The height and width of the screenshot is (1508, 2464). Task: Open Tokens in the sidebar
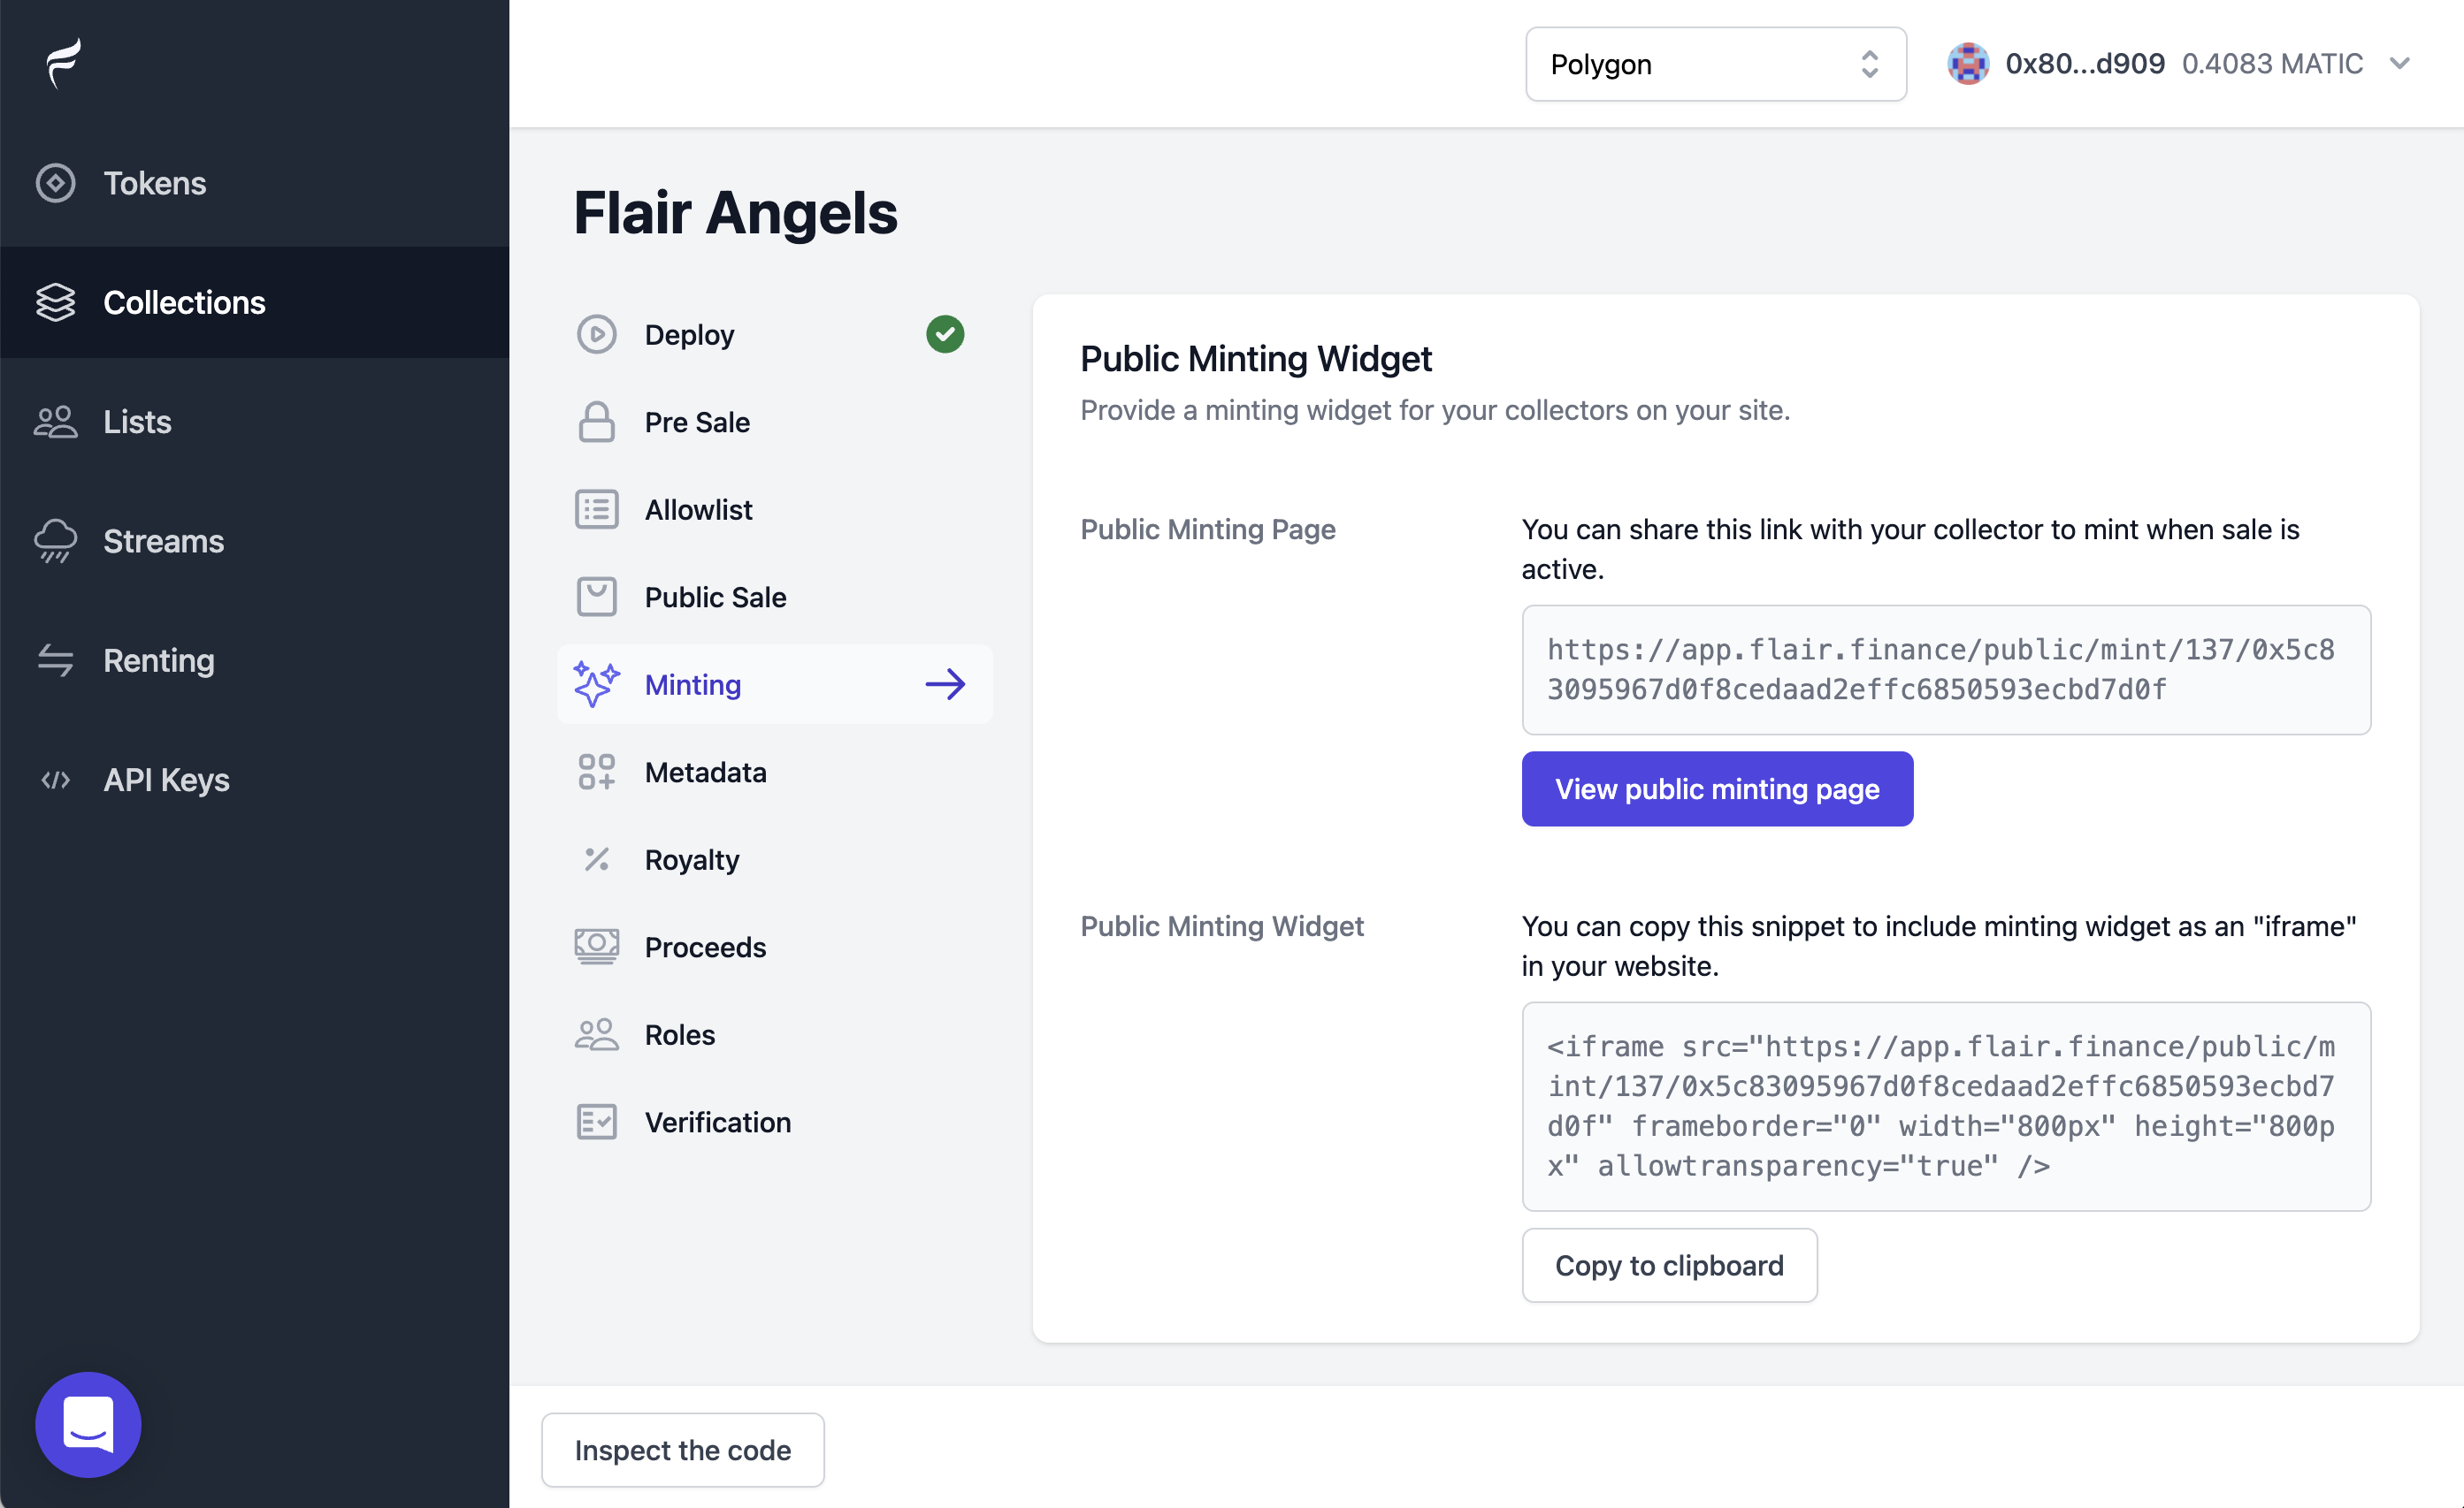coord(254,183)
